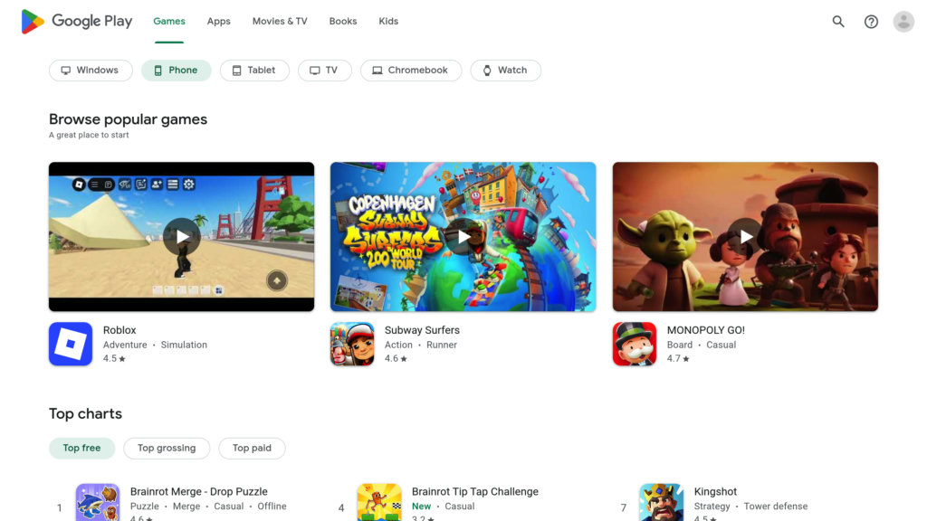927x521 pixels.
Task: Open the Subway Surfers app icon
Action: click(352, 344)
